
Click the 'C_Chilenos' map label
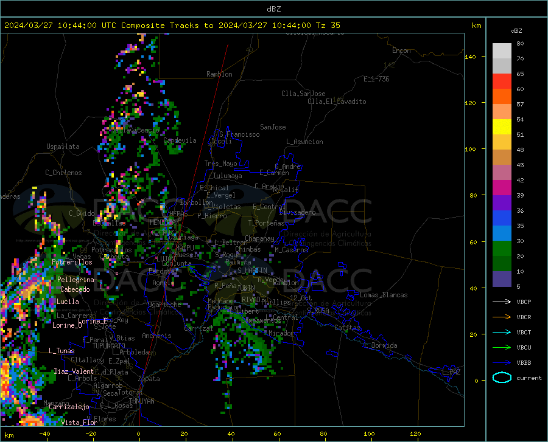point(63,173)
